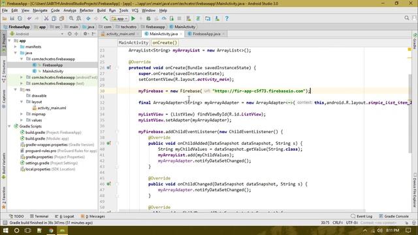
Task: Select MainActivity in project tree
Action: [x=53, y=71]
